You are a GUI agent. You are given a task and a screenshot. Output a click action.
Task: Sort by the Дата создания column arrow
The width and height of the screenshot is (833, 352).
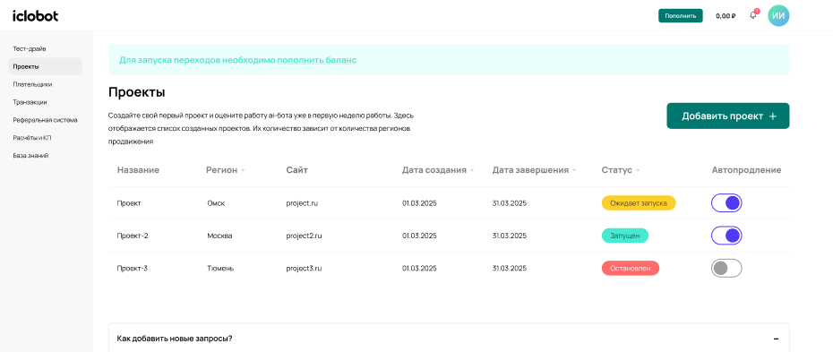(x=471, y=170)
